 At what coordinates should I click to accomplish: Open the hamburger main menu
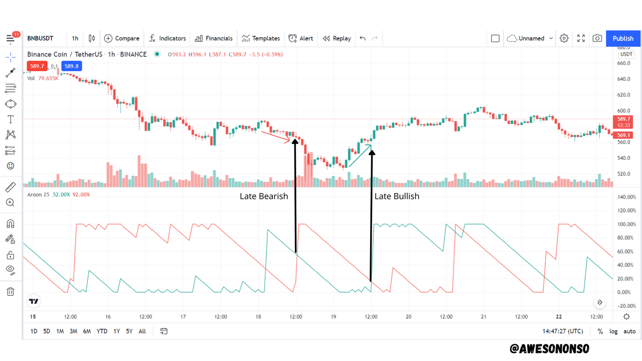pyautogui.click(x=10, y=39)
